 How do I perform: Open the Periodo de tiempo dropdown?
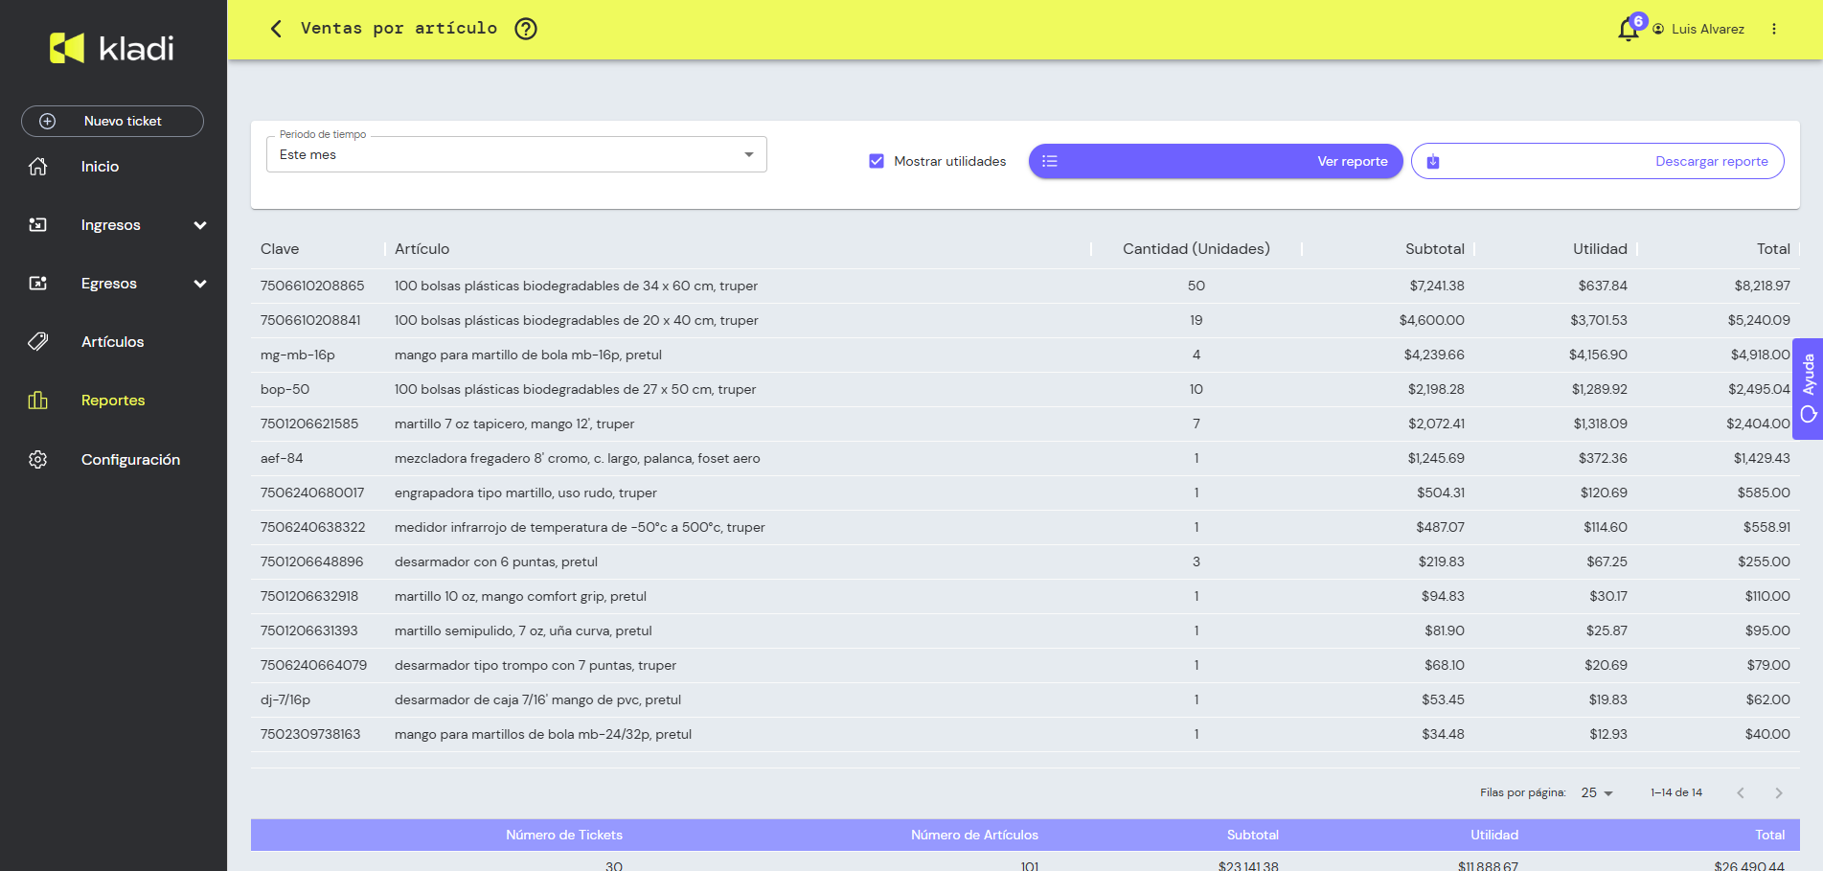coord(516,154)
